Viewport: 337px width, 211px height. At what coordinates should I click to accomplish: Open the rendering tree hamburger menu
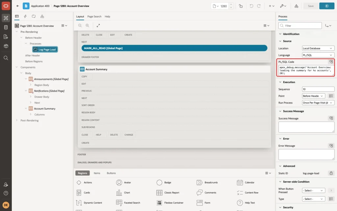tap(64, 26)
